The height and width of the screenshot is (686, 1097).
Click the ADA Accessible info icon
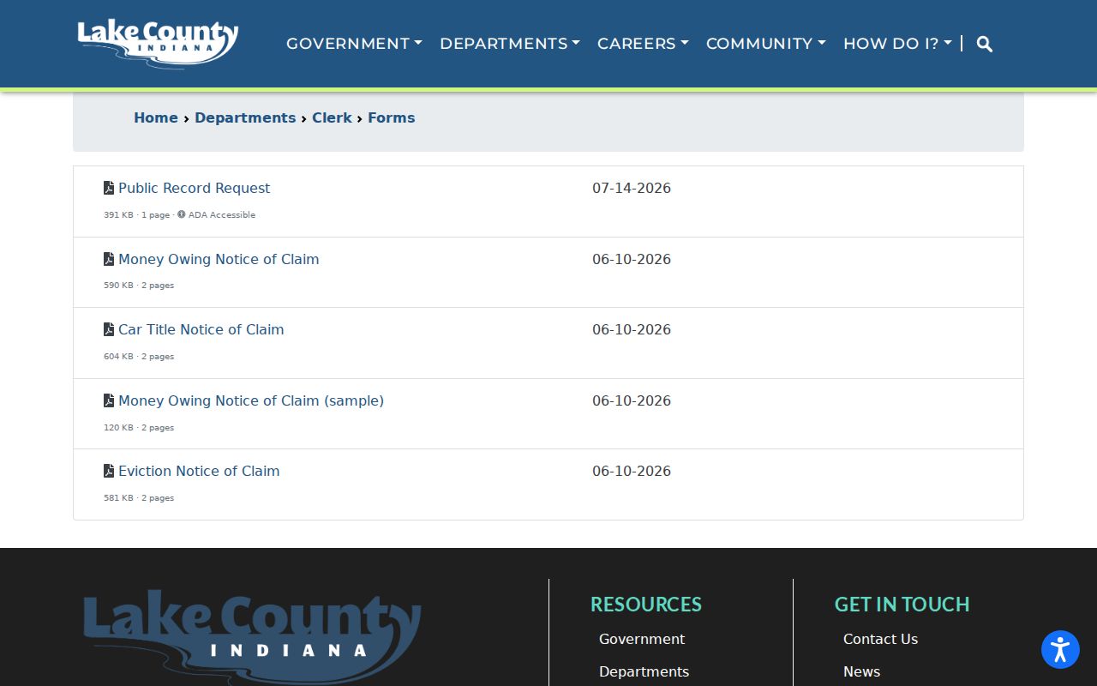coord(182,214)
